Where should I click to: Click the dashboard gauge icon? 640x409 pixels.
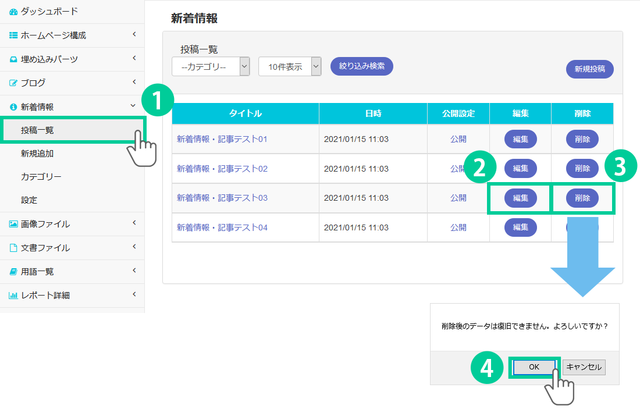[13, 12]
